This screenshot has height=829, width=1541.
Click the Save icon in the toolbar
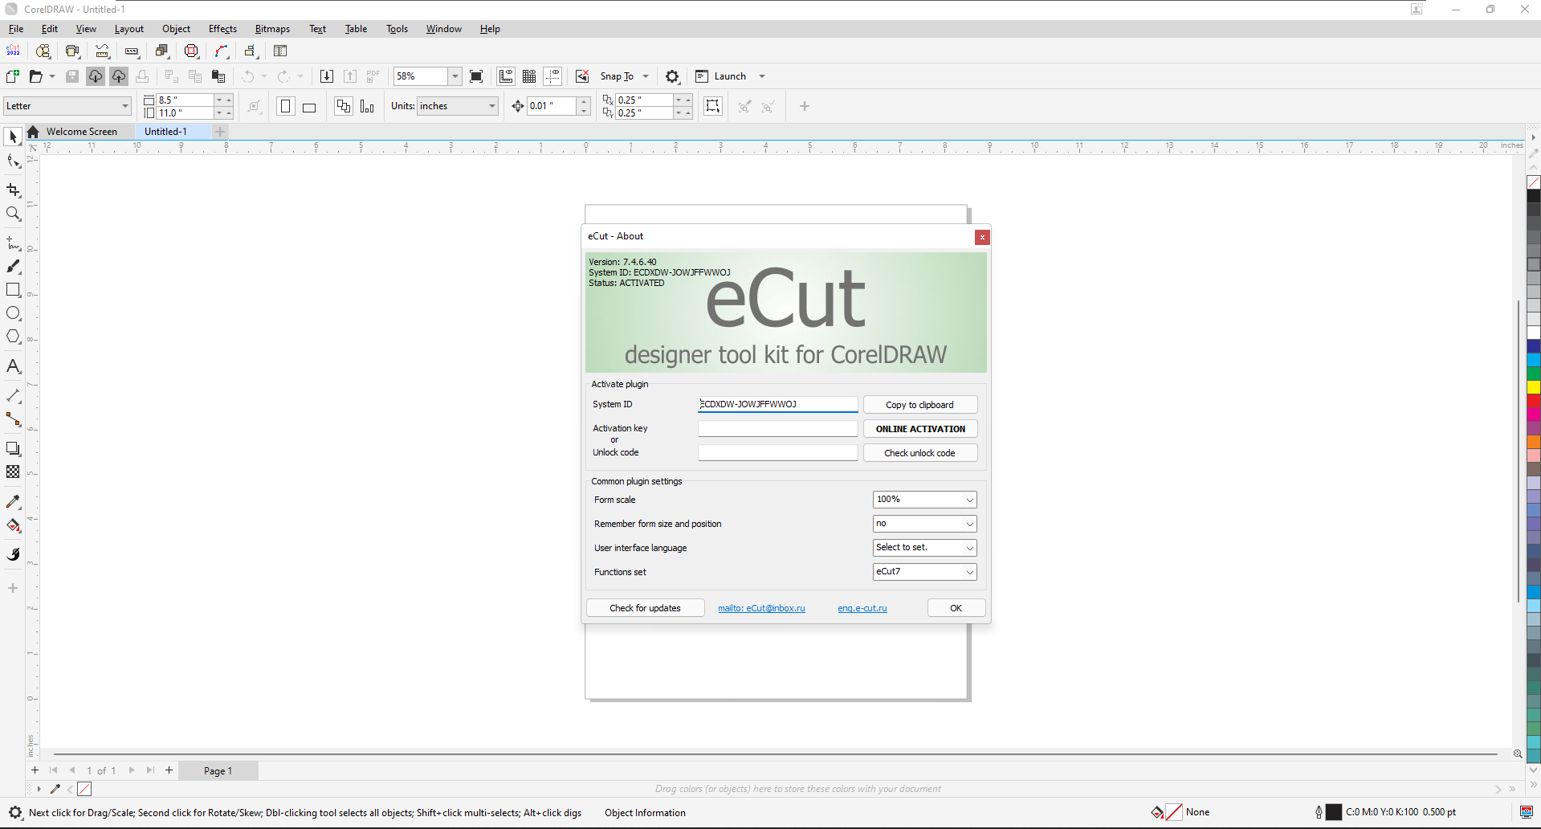click(72, 76)
